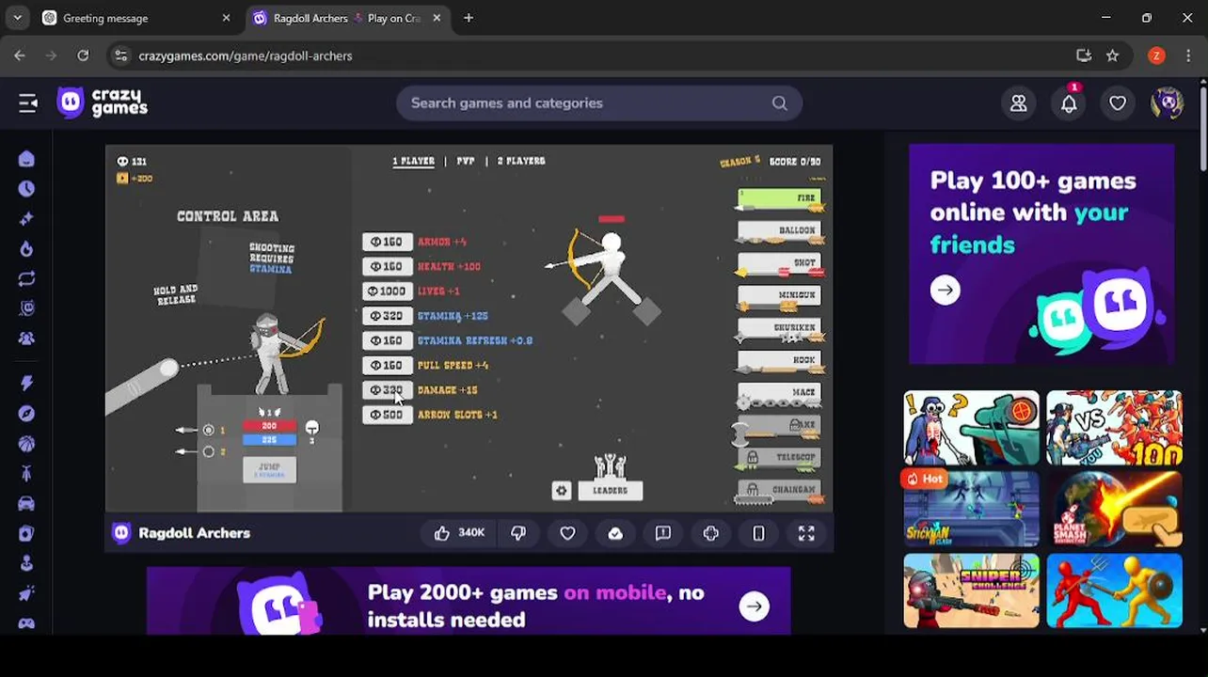Select the MINIGUN arrow type
Screen dimensions: 1208x677
[780, 296]
